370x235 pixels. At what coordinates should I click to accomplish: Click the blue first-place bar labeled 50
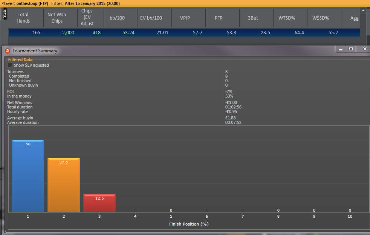pos(28,176)
